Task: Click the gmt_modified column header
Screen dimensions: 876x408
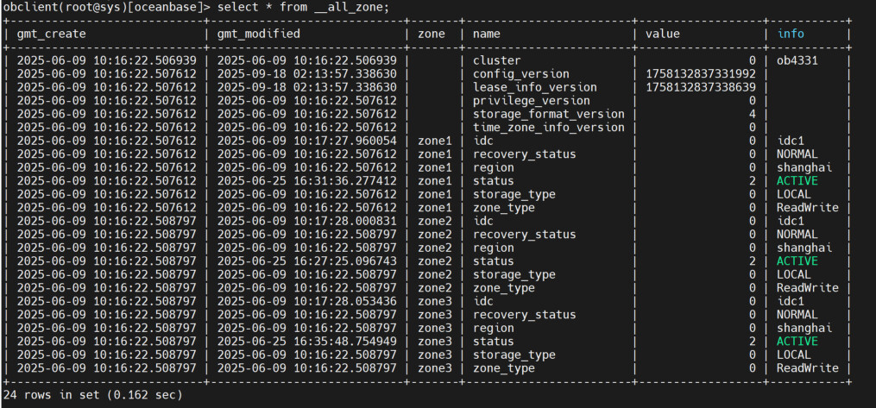Action: tap(259, 34)
